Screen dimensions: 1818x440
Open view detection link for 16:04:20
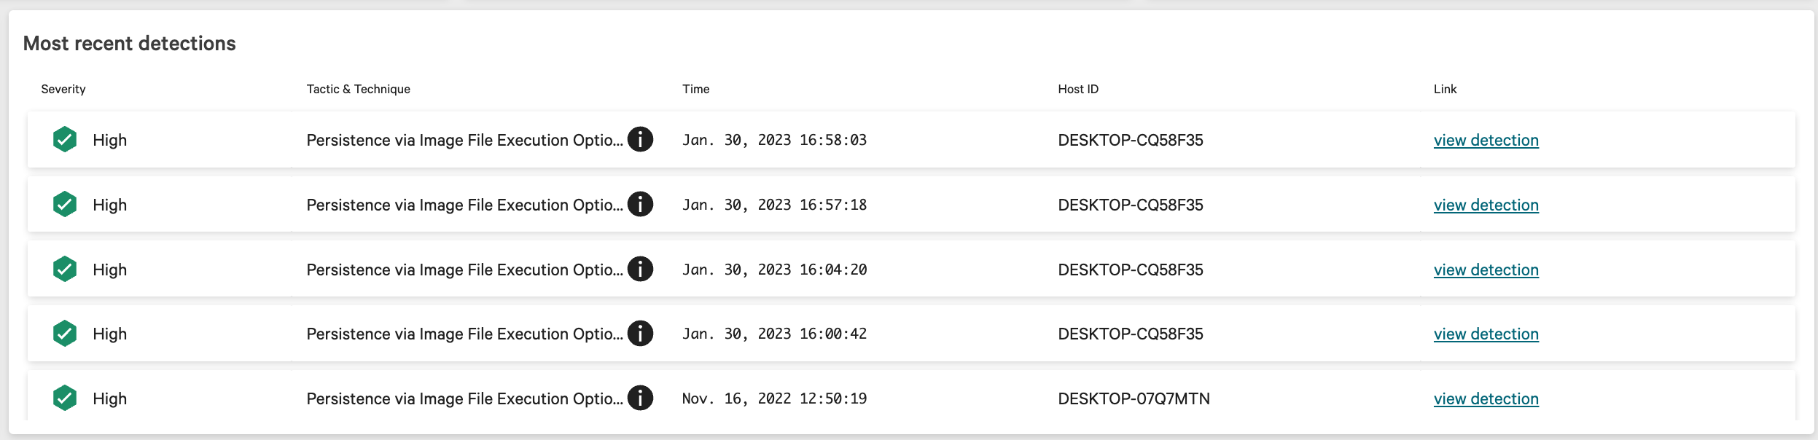(x=1486, y=270)
